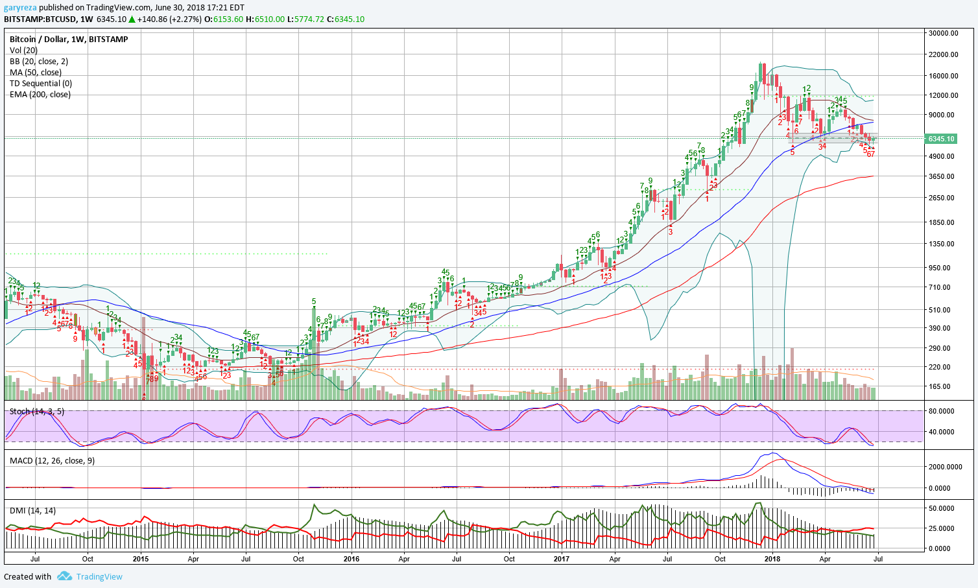Click the 2016 label on the time axis
The height and width of the screenshot is (588, 978).
tap(351, 558)
